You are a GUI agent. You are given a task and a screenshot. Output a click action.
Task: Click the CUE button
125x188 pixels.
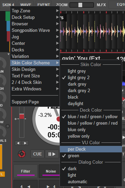coord(37,154)
